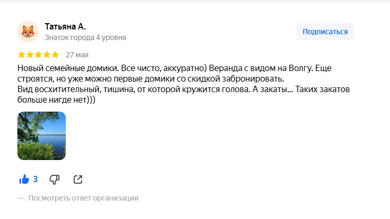
Task: Click the share review icon
Action: point(78,180)
